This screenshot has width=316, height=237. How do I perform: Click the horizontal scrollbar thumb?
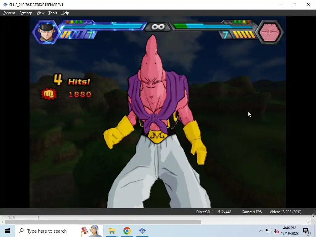tap(103, 222)
